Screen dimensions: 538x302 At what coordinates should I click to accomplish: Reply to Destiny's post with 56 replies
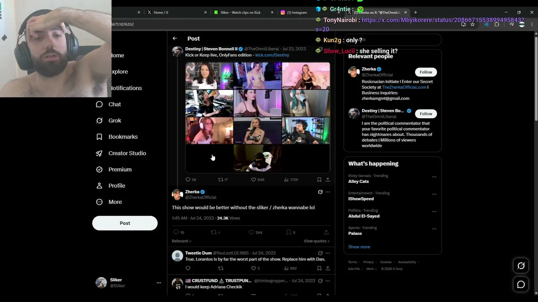(x=188, y=180)
